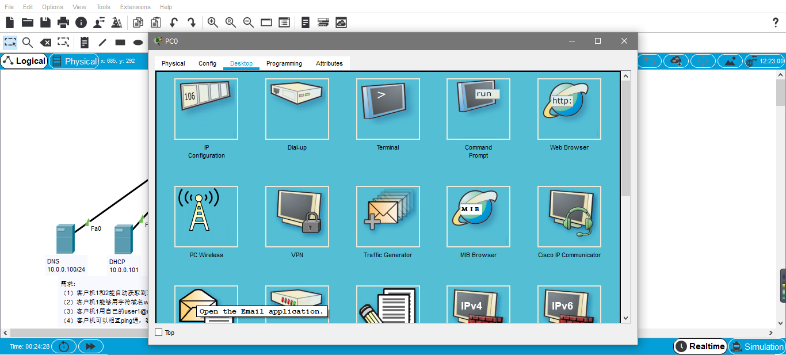Open the Config tab of PC0
This screenshot has height=355, width=786.
click(x=207, y=63)
